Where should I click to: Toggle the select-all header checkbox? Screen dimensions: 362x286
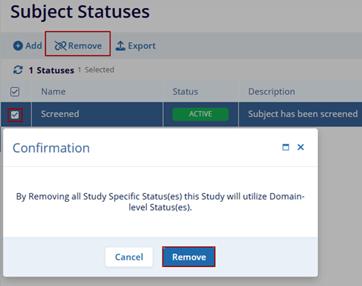pos(15,91)
